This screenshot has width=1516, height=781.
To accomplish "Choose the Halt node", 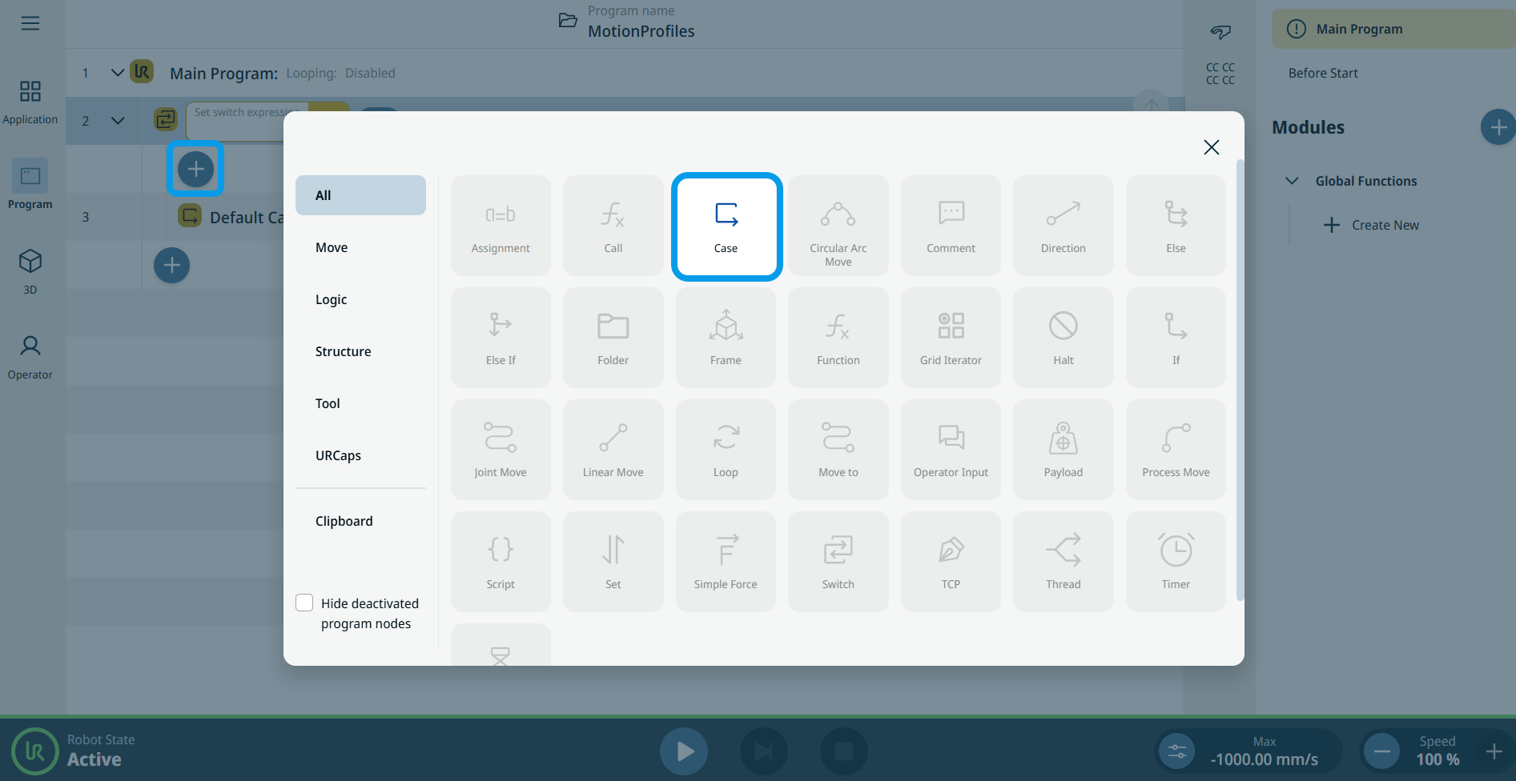I will 1063,338.
